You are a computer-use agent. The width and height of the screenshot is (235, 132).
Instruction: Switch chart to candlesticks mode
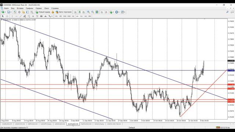80,12
